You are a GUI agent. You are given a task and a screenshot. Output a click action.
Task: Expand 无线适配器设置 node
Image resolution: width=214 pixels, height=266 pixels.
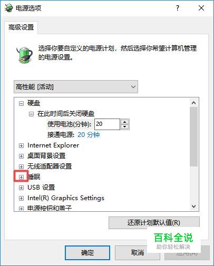point(21,166)
